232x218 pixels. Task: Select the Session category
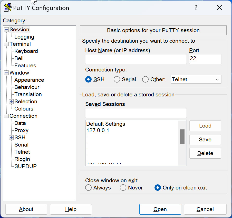point(20,30)
